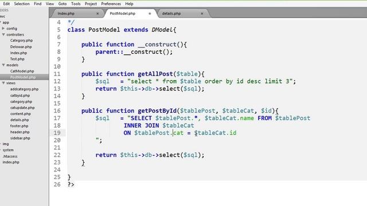Image resolution: width=367 pixels, height=206 pixels.
Task: Open Category.php in controllers
Action: coord(21,41)
